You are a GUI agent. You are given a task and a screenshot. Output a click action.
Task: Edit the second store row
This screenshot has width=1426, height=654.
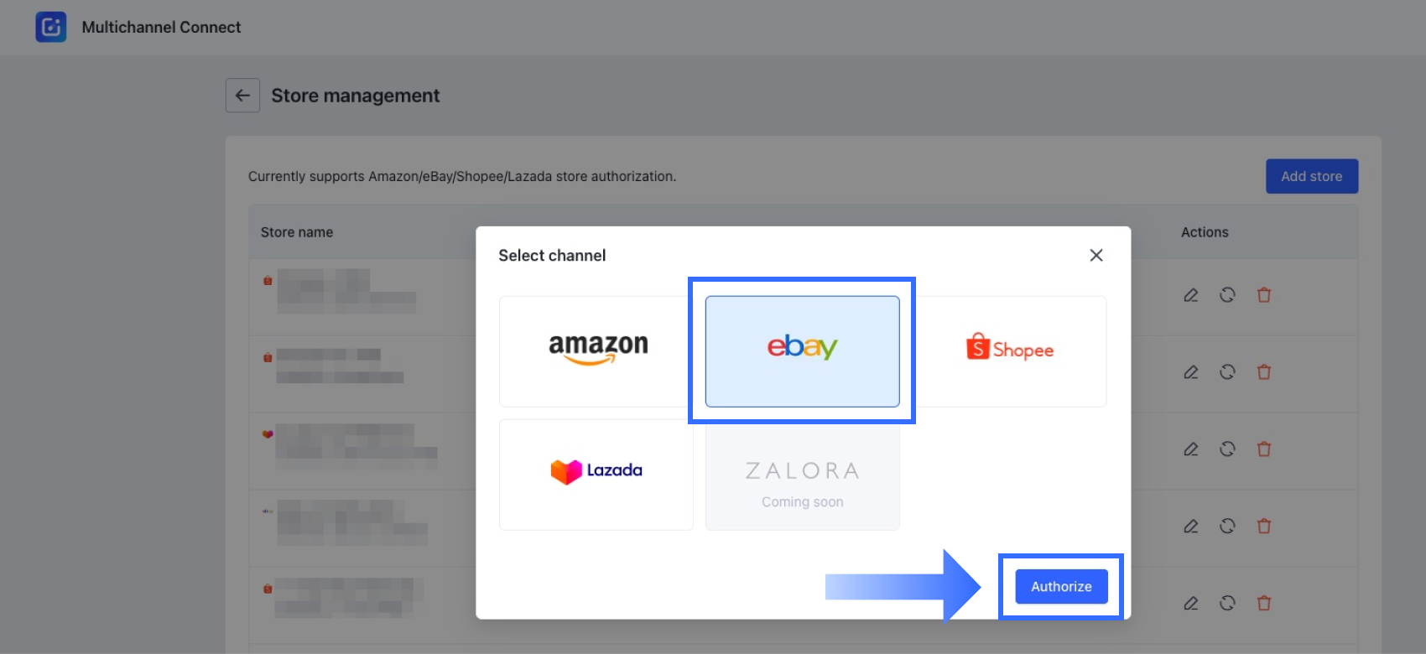(1190, 372)
